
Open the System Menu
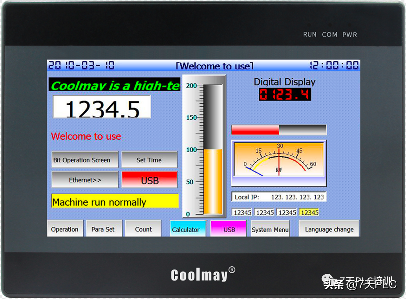click(x=270, y=229)
